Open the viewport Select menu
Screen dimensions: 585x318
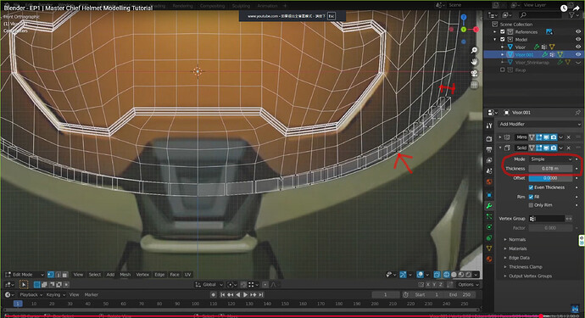pyautogui.click(x=95, y=275)
